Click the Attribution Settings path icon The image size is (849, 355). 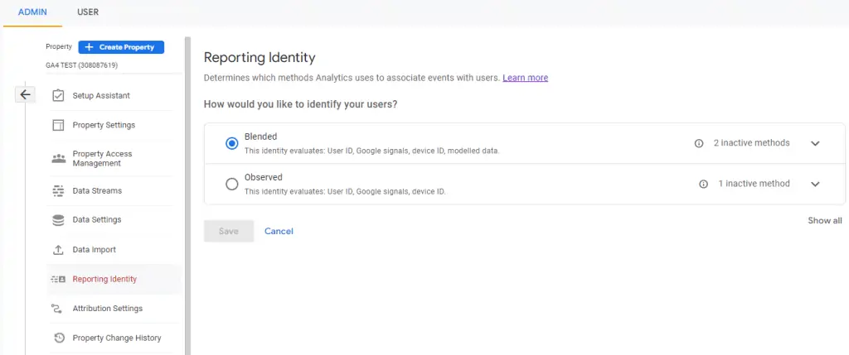[56, 309]
